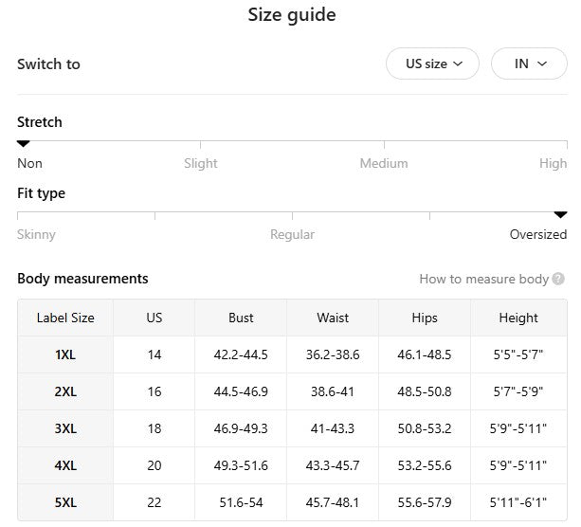Click the Height column header
Screen dimensions: 581x527
517,318
